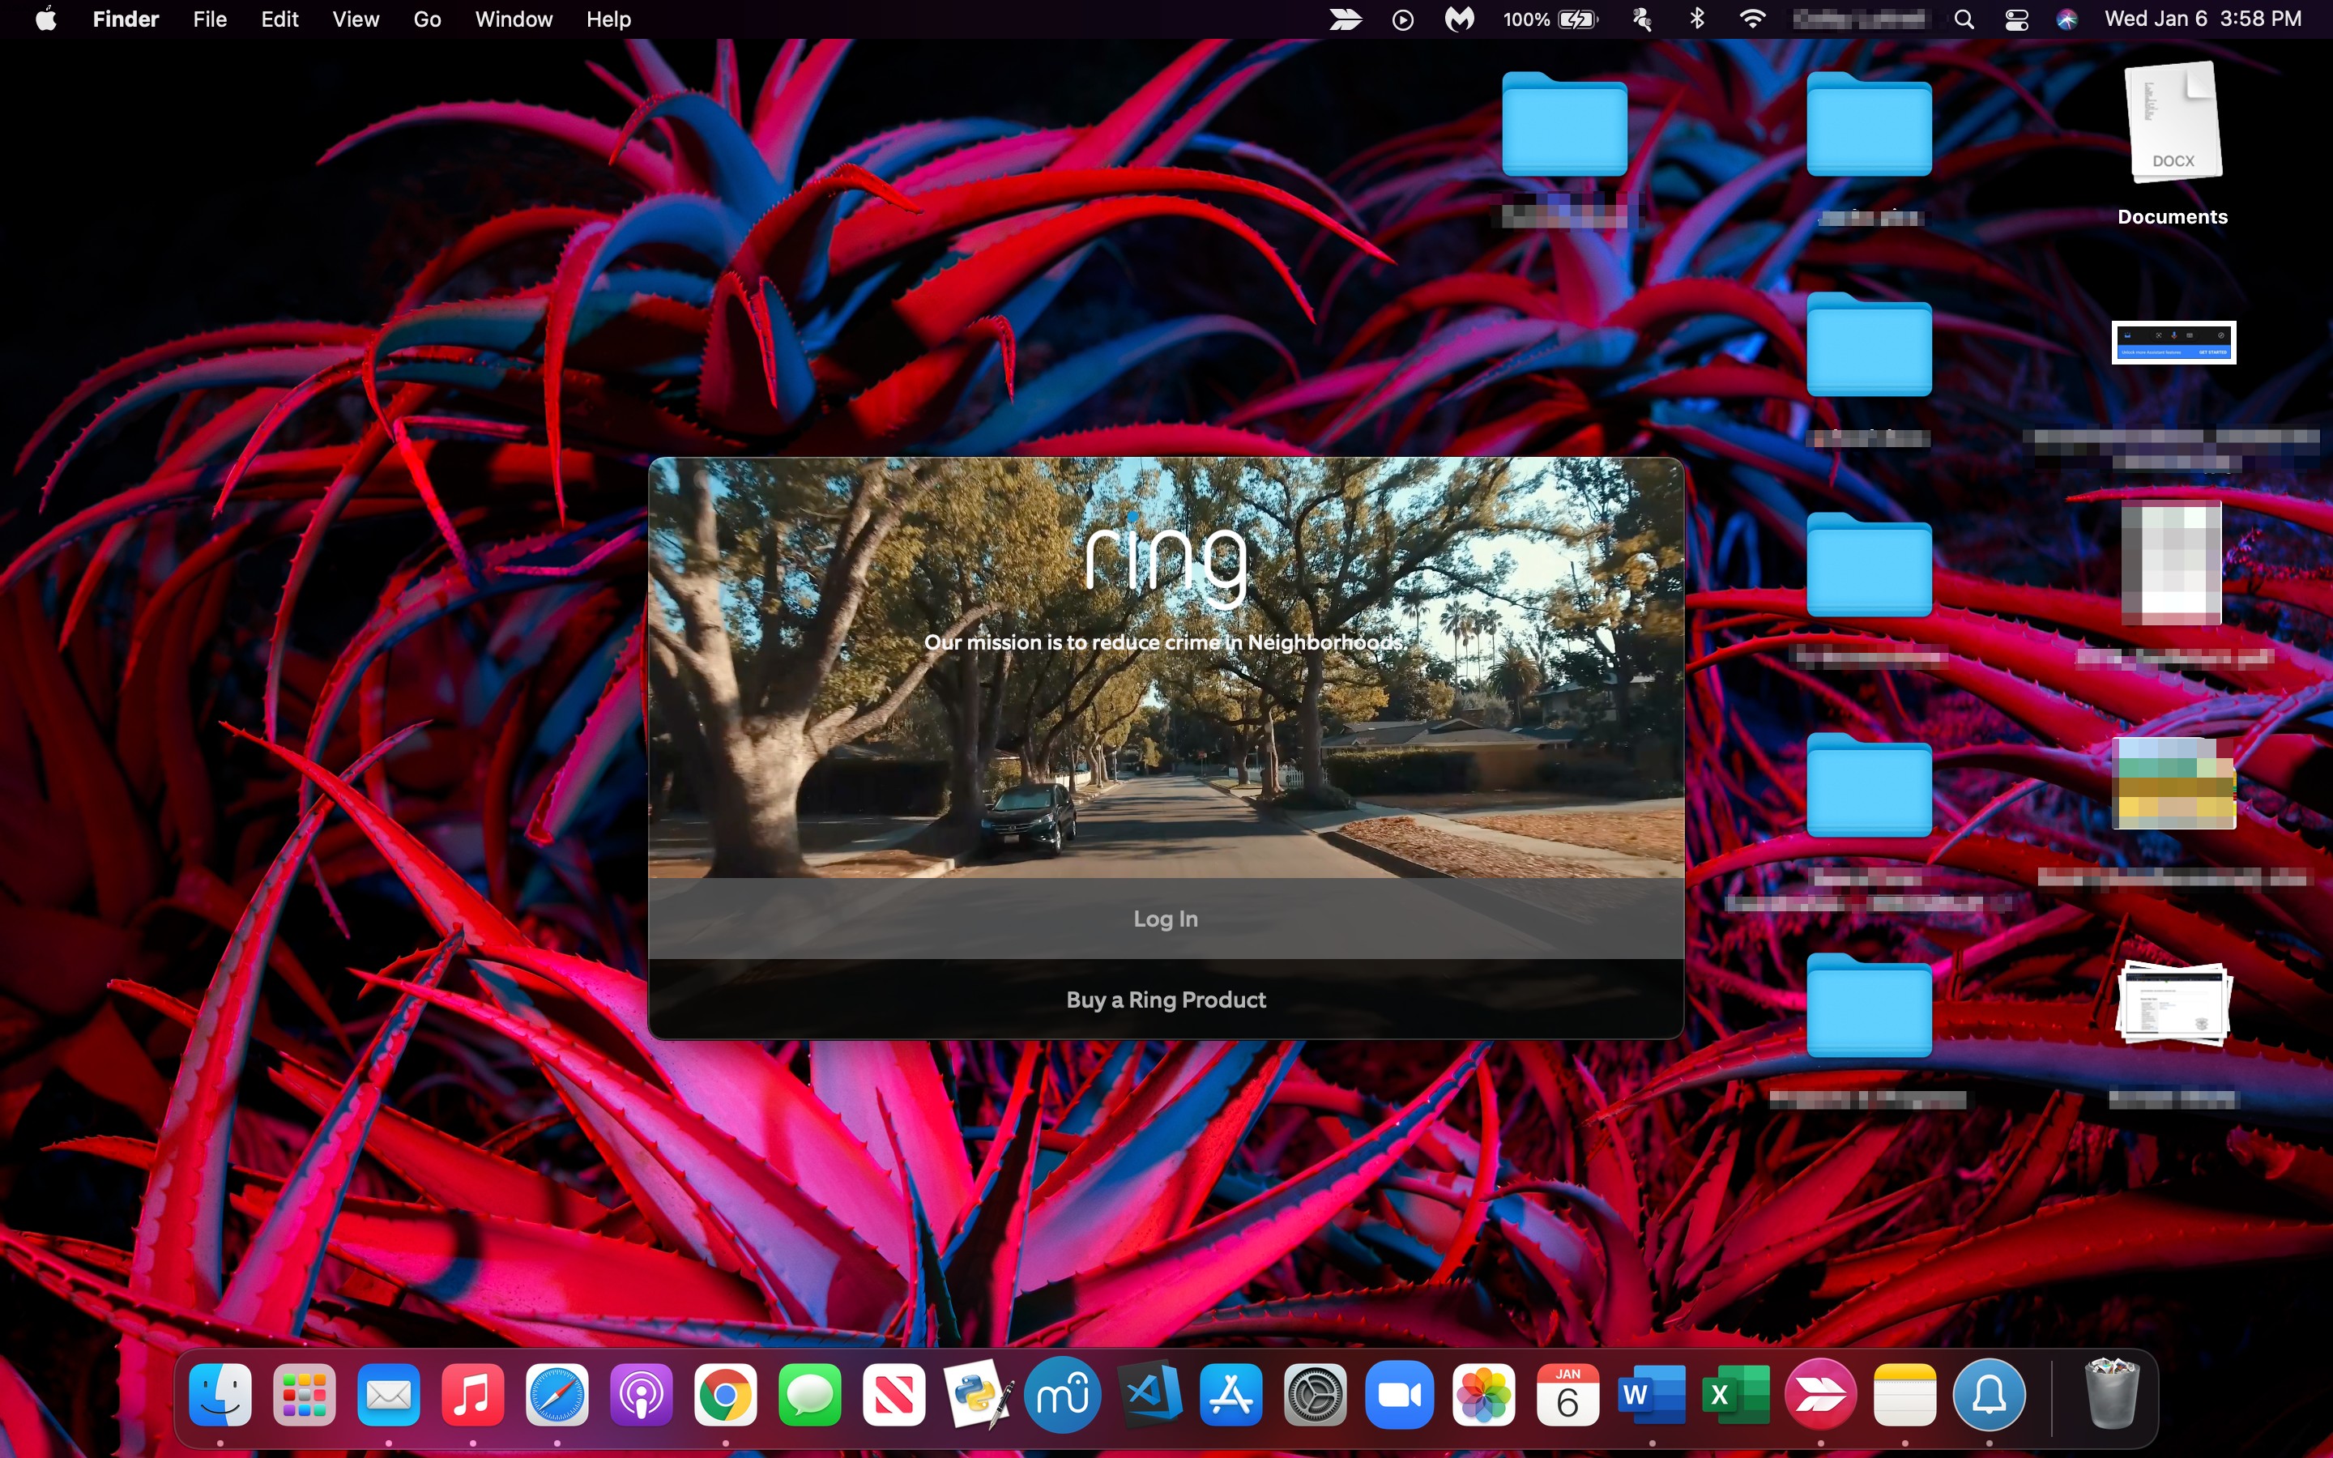
Task: Open System Preferences from the Dock
Action: (x=1315, y=1394)
